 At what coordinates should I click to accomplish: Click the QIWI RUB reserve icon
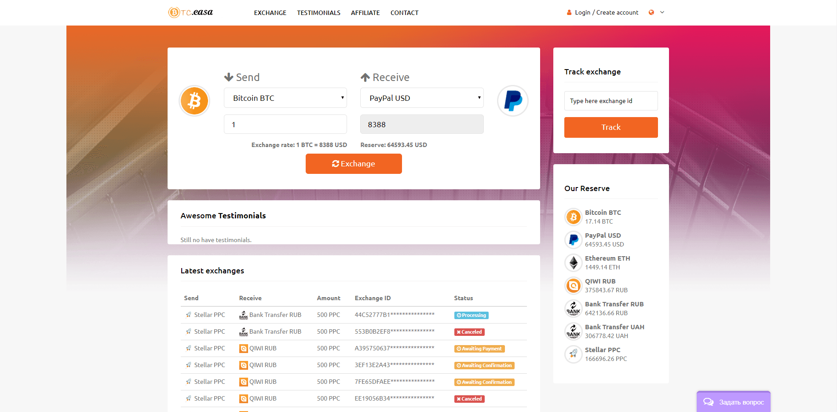[x=573, y=285]
